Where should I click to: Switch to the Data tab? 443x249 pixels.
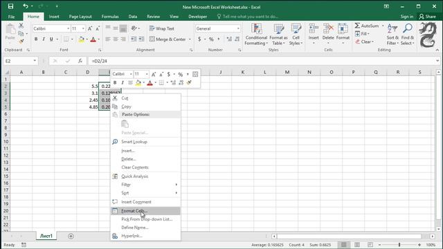(x=132, y=17)
